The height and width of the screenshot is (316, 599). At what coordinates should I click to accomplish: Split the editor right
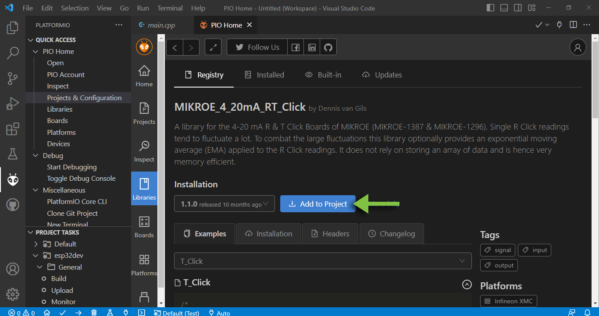point(573,25)
